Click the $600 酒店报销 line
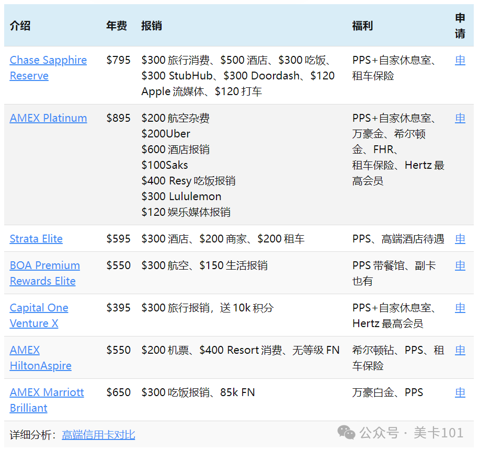This screenshot has width=479, height=452. pyautogui.click(x=175, y=149)
